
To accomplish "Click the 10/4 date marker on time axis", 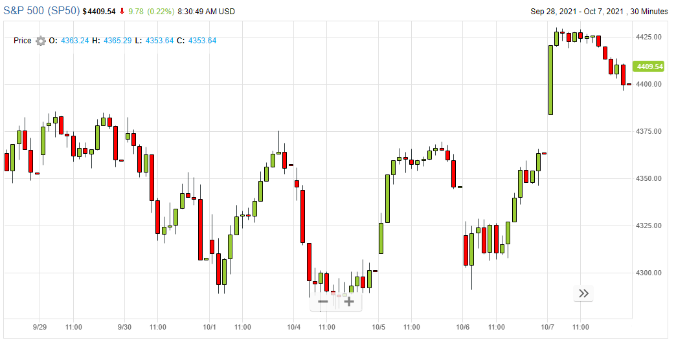I will click(293, 327).
